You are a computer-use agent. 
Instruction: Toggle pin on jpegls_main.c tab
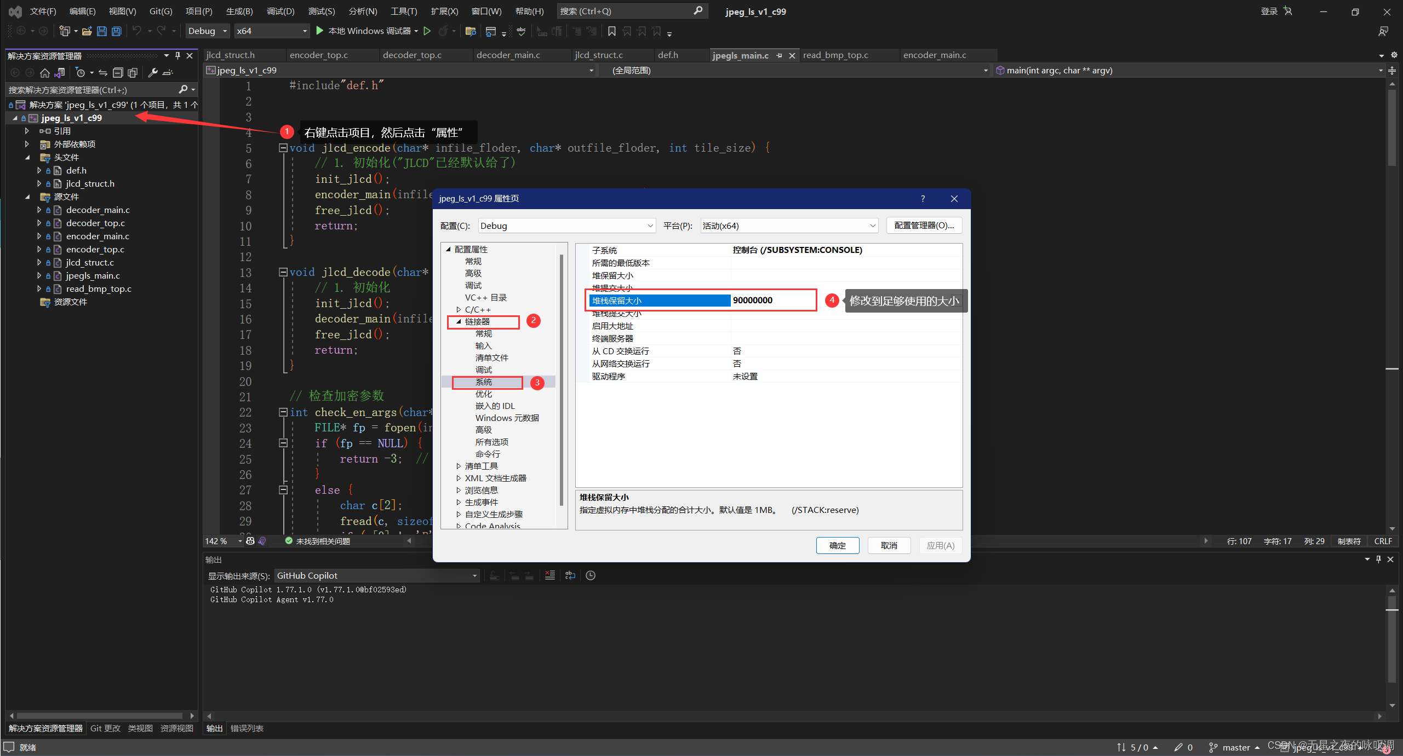(x=779, y=55)
